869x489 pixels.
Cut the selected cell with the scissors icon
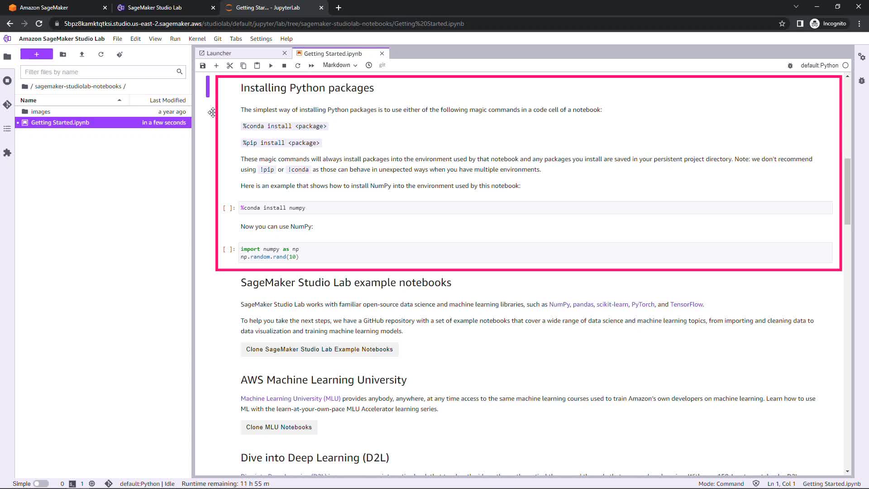[x=230, y=66]
